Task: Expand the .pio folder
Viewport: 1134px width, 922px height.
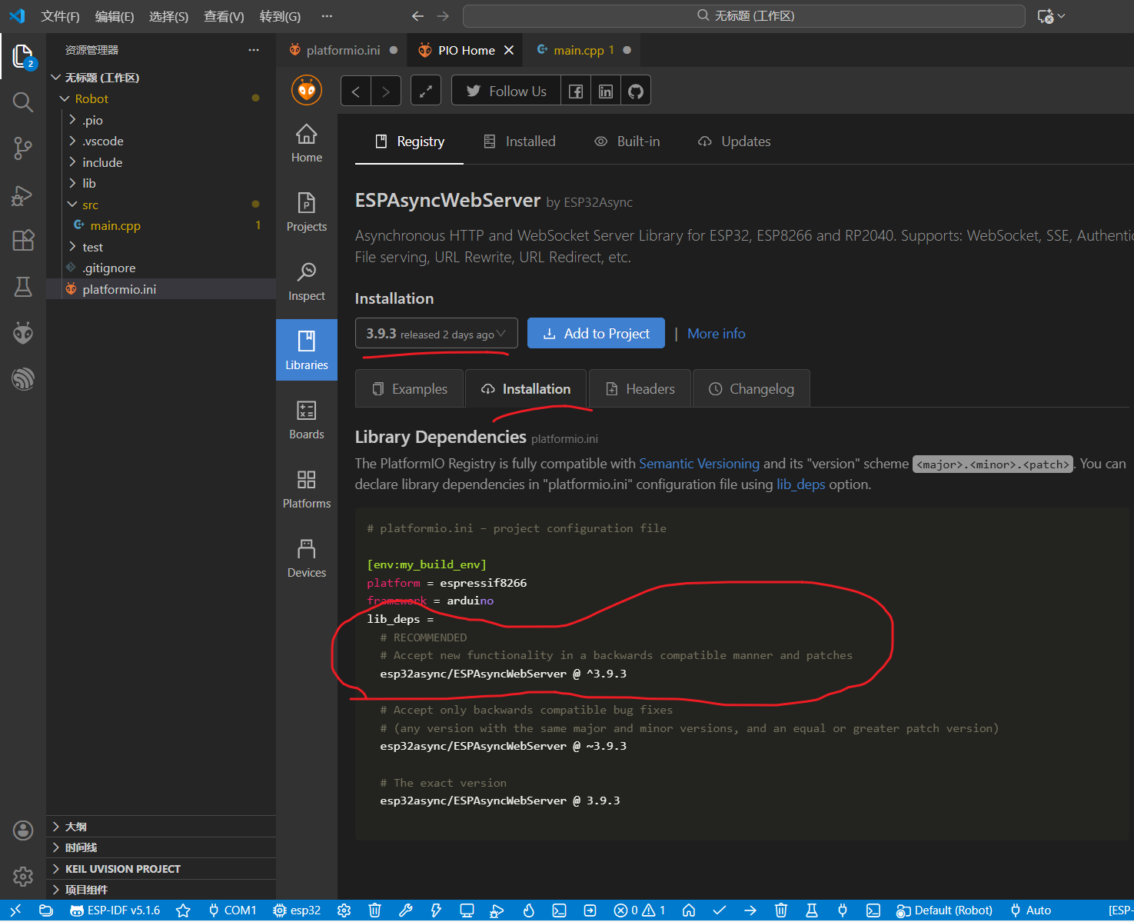Action: [72, 120]
